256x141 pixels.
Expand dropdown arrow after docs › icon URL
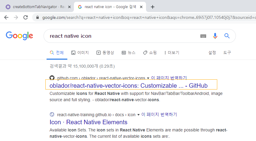click(x=139, y=115)
